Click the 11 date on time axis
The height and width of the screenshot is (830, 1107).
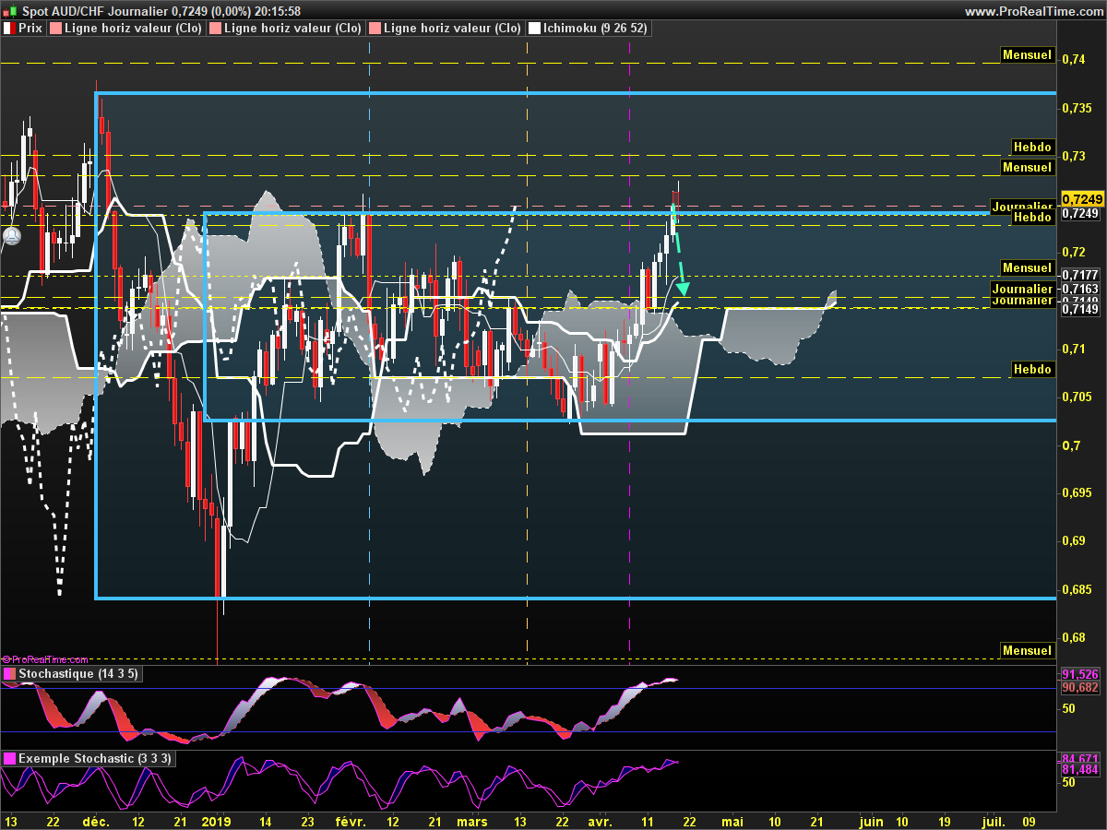[648, 821]
